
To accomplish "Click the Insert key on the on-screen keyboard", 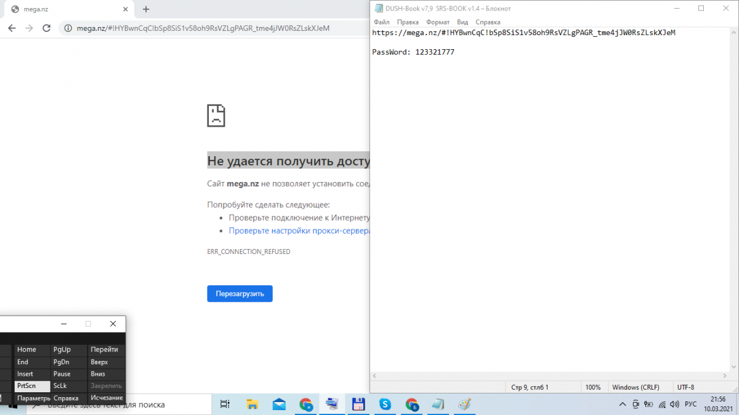I will click(x=32, y=374).
